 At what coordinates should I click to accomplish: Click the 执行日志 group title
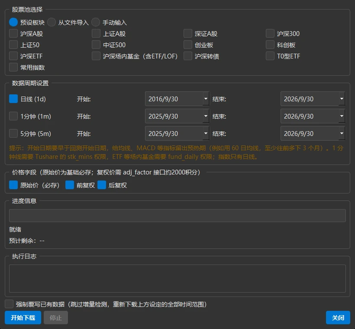(x=24, y=256)
